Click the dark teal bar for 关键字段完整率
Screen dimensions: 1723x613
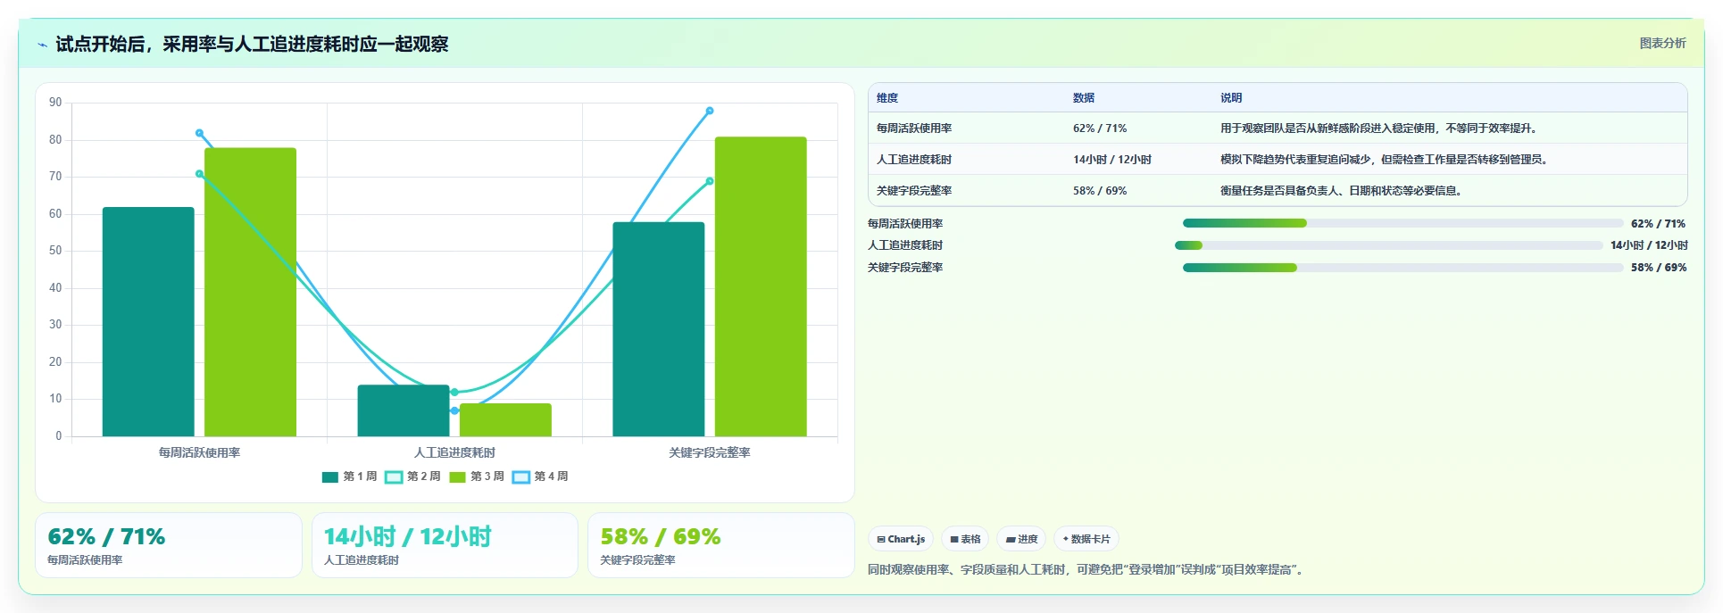coord(659,329)
